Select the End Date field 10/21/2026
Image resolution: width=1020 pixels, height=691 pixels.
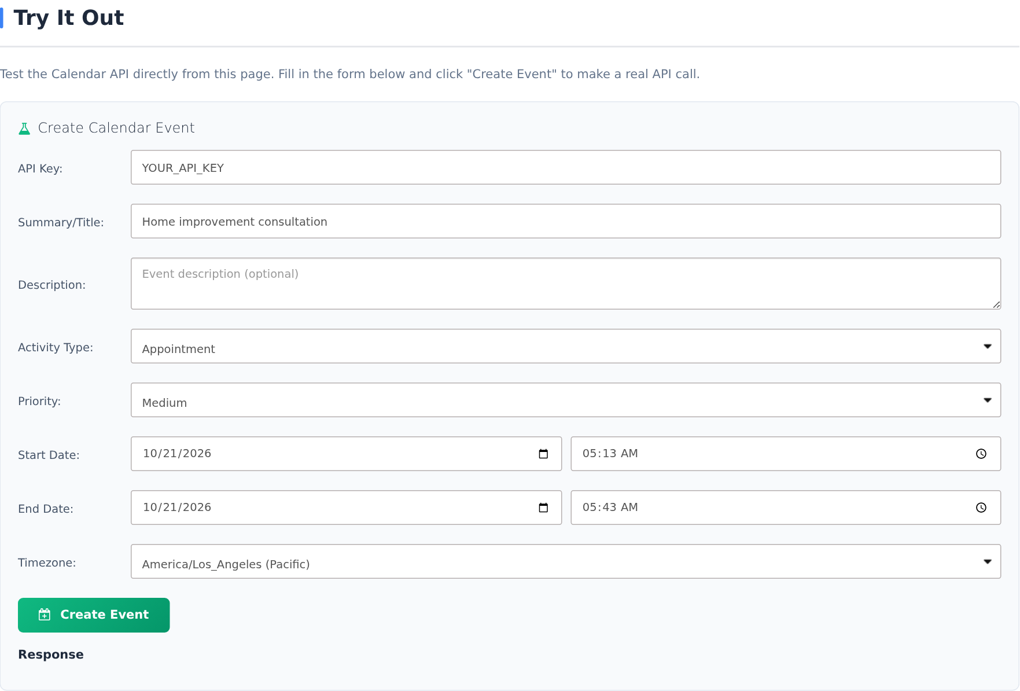[346, 508]
